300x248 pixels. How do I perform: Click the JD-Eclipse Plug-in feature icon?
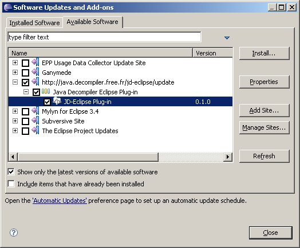point(57,101)
